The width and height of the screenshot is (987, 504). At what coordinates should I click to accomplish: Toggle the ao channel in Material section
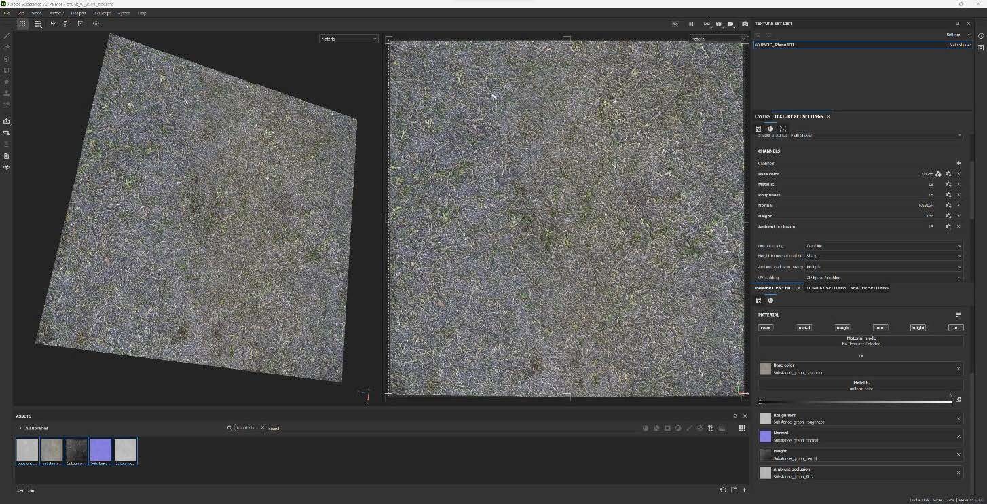[956, 327]
